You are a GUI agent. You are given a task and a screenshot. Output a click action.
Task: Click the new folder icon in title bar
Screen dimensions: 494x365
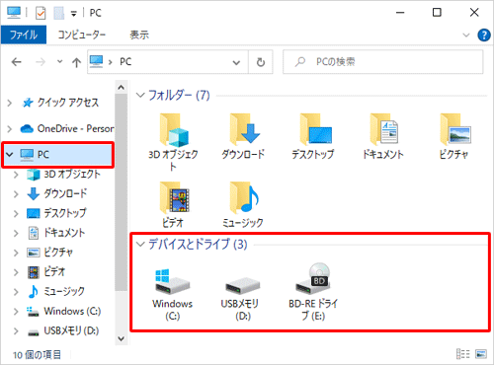58,13
